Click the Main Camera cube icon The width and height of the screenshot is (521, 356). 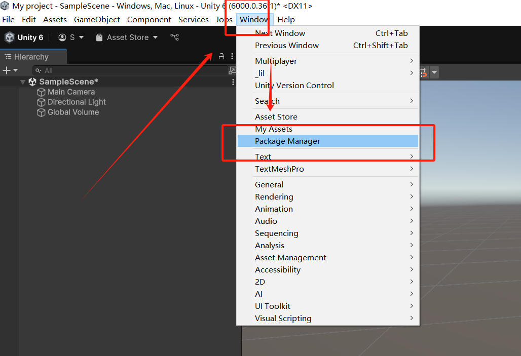point(41,92)
